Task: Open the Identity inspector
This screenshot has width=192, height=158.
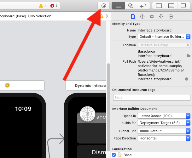Action: click(x=152, y=16)
